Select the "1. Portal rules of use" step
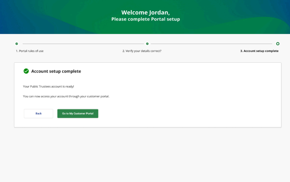Viewport: 290px width, 182px height. click(x=30, y=51)
